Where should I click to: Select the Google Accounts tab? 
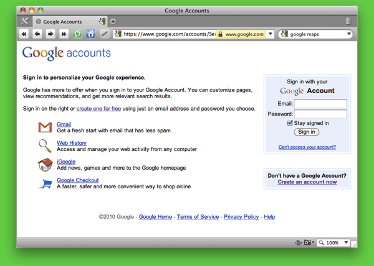coord(70,22)
